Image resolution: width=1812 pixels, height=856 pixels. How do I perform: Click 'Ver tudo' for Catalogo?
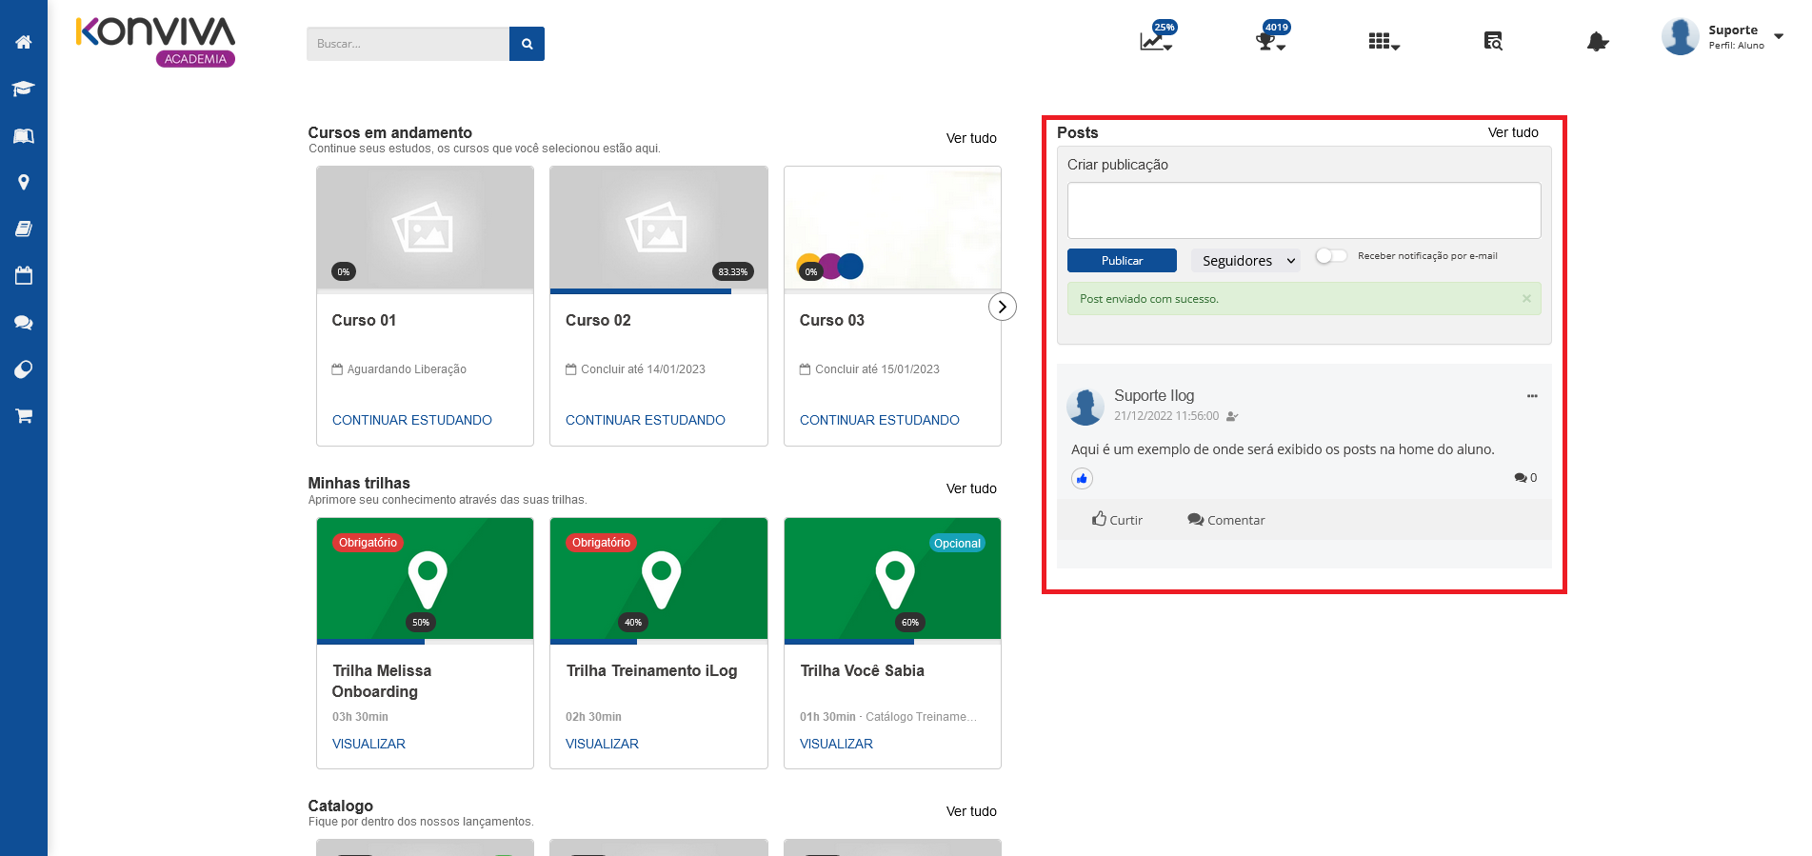click(971, 811)
